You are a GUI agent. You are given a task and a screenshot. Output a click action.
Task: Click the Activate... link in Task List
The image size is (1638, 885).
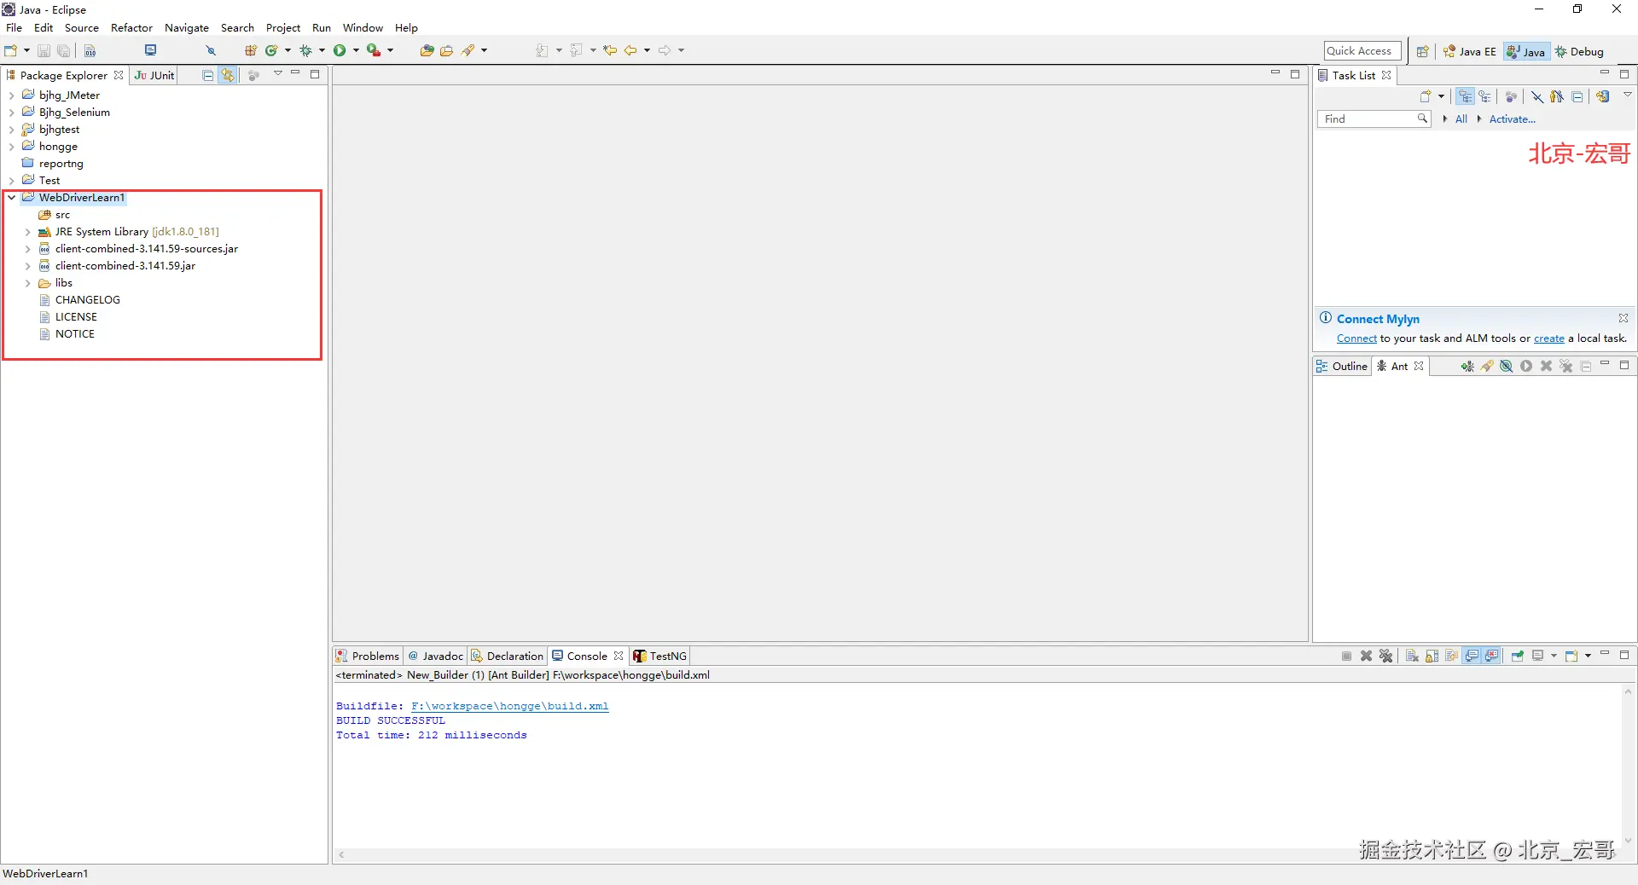pyautogui.click(x=1512, y=119)
